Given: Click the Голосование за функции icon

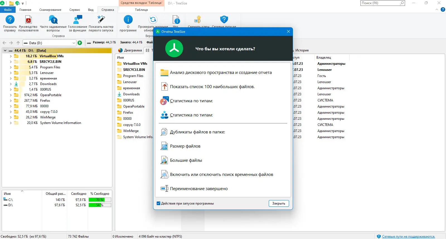Looking at the screenshot, I should [x=77, y=20].
